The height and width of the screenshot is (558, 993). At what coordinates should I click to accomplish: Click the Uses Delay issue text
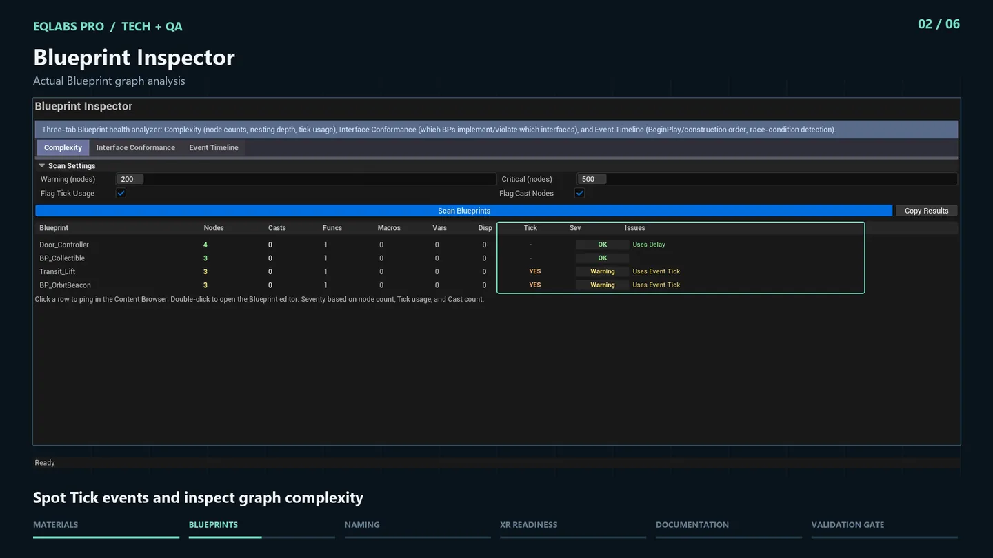click(x=649, y=245)
